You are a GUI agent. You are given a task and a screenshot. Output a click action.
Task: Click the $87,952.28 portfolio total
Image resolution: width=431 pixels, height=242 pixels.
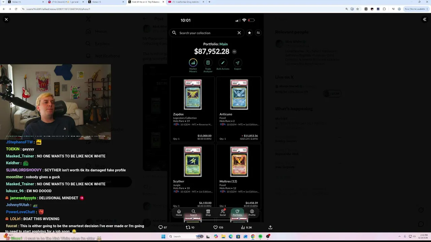tap(211, 51)
